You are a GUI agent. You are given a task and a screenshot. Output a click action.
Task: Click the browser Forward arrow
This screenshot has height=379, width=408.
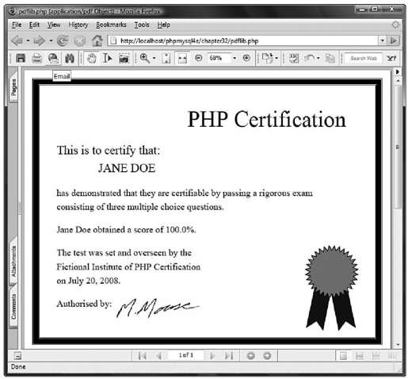[40, 40]
